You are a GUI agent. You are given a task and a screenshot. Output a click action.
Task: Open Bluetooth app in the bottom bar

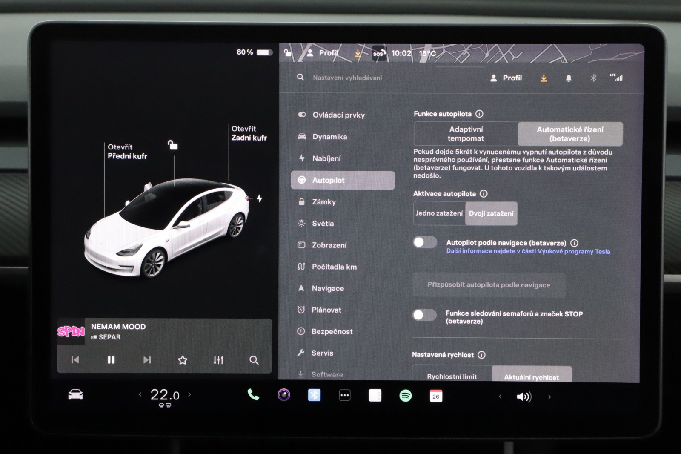pyautogui.click(x=314, y=395)
